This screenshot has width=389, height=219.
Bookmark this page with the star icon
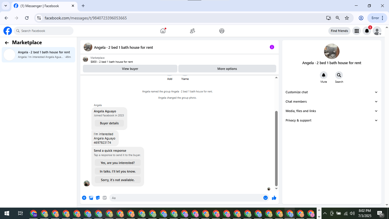[x=347, y=18]
